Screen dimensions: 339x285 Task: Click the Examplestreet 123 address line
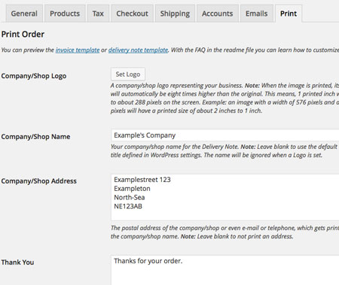click(x=142, y=180)
